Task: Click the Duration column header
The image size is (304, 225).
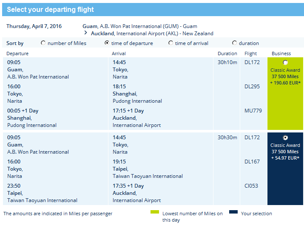Action: 227,53
